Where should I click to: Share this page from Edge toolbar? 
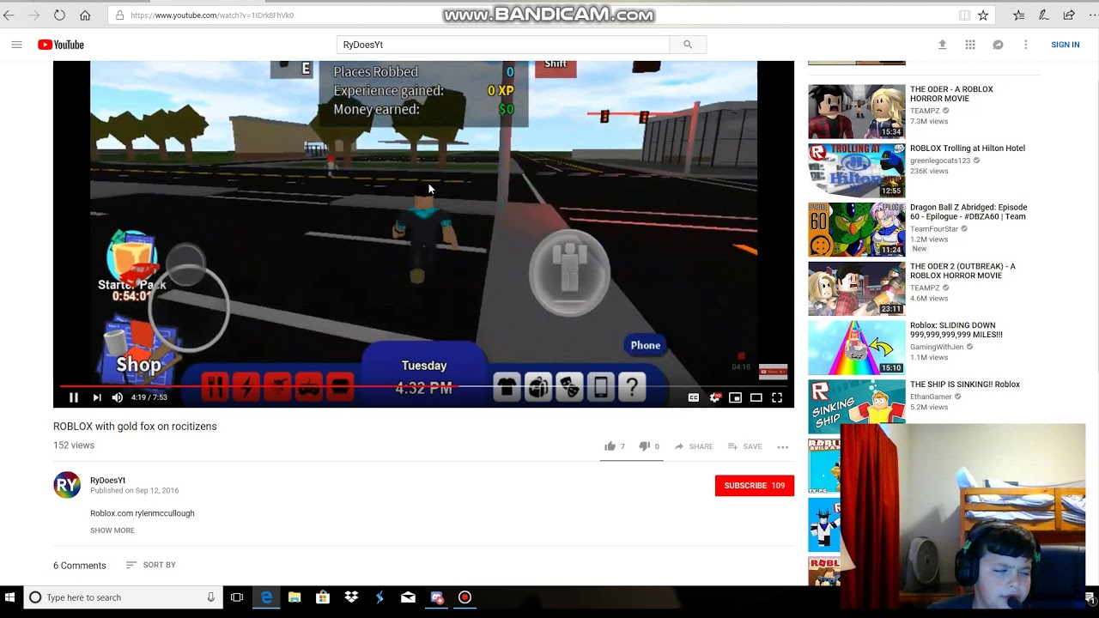[1069, 15]
